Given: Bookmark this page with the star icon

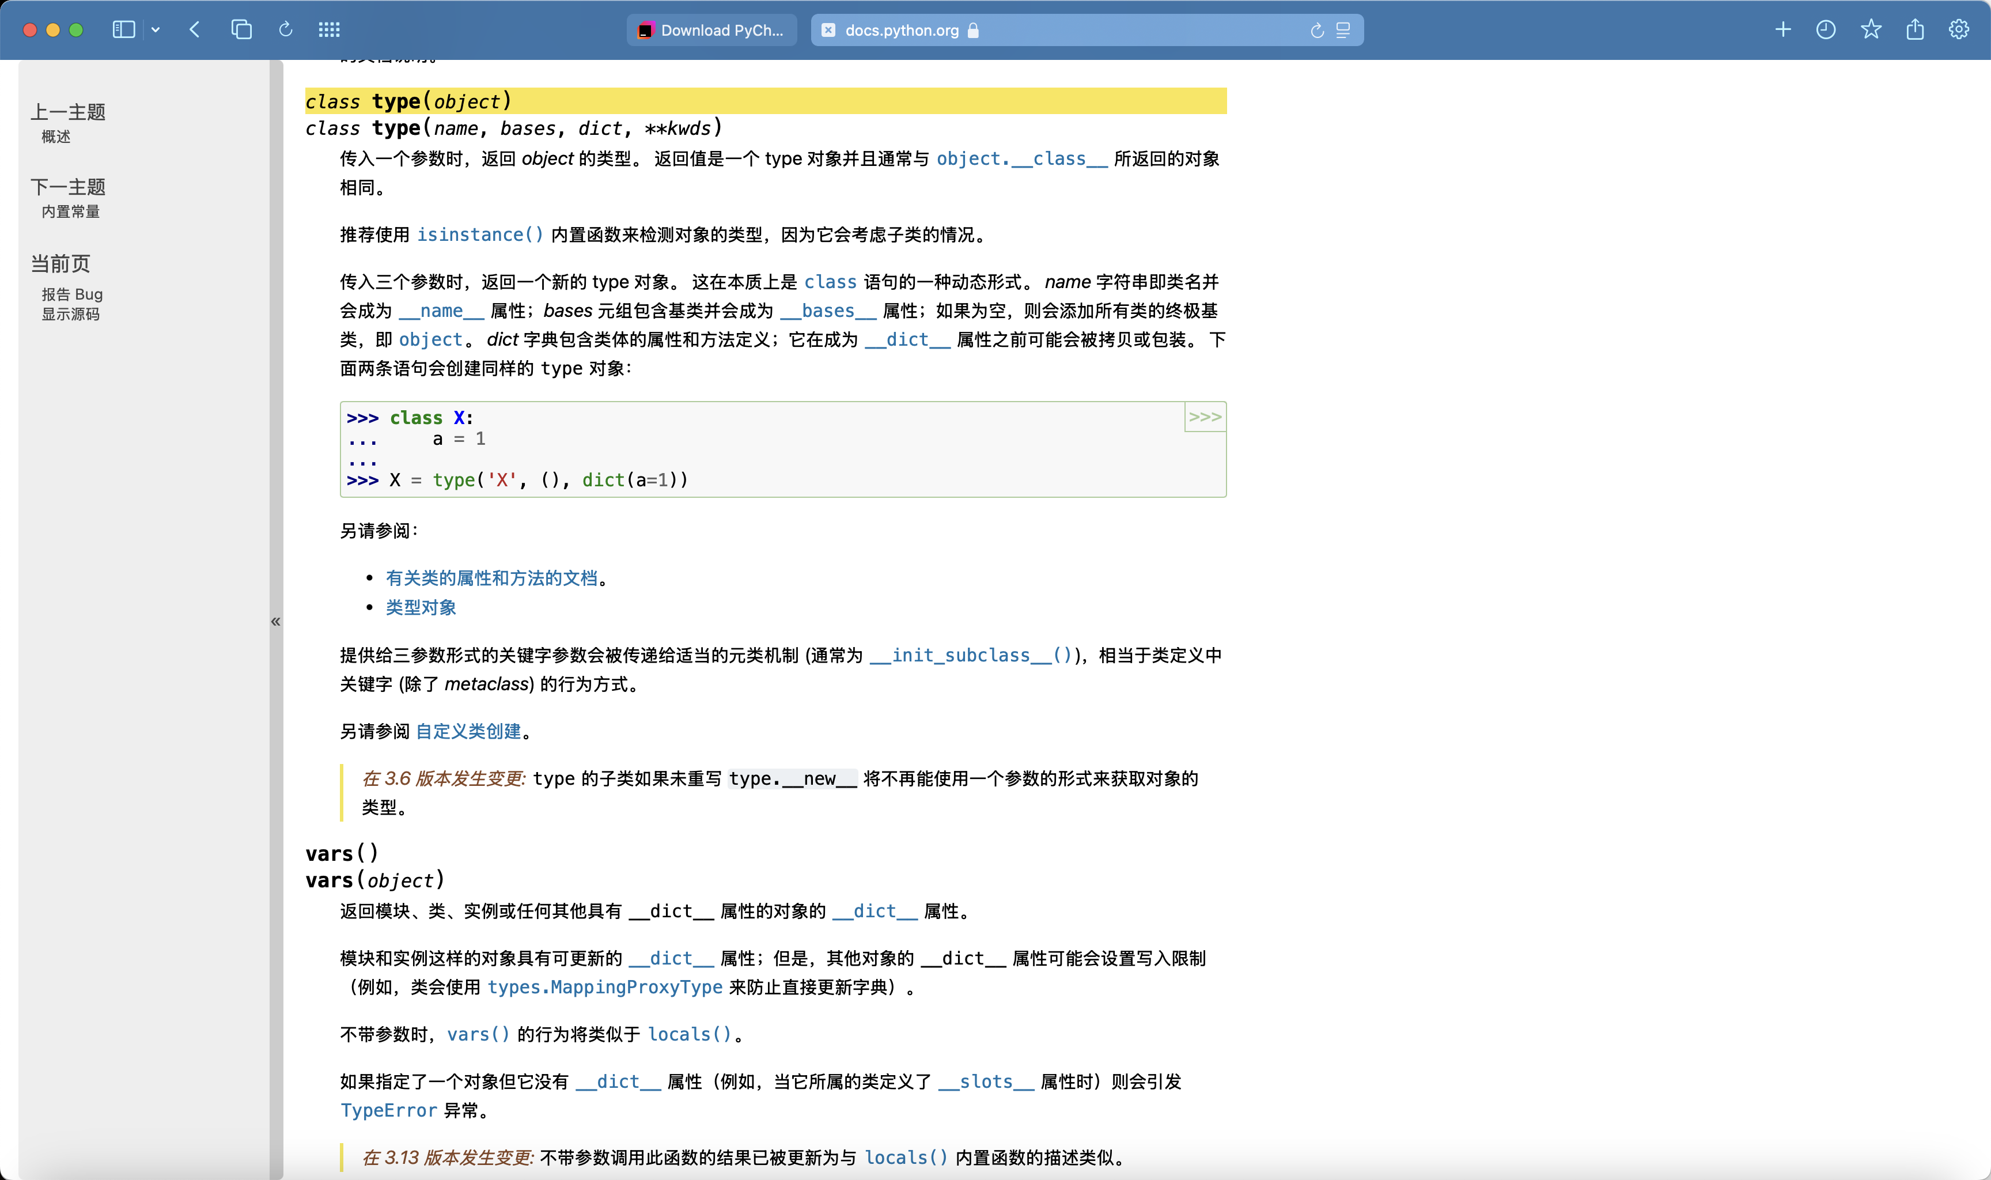Looking at the screenshot, I should (x=1871, y=29).
